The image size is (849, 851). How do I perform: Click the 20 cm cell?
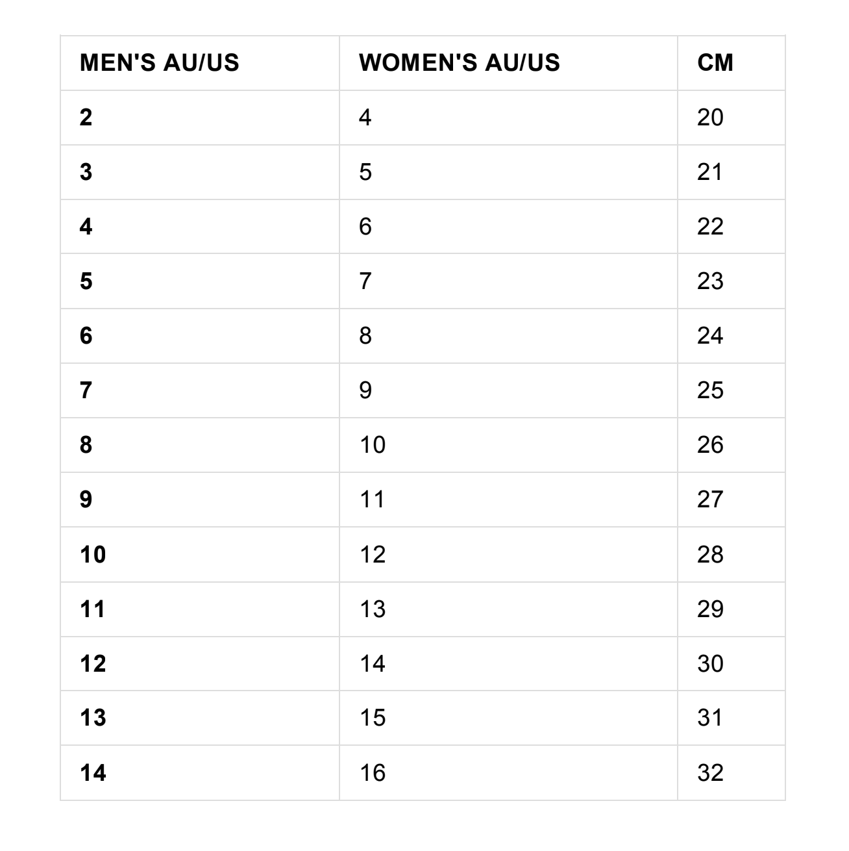coord(710,118)
